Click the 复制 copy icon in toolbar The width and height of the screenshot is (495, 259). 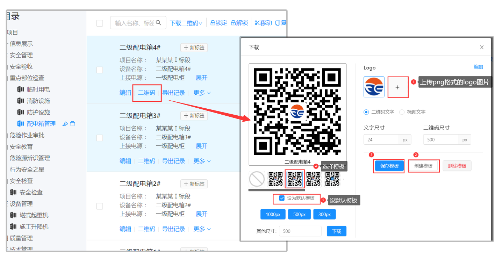click(277, 23)
